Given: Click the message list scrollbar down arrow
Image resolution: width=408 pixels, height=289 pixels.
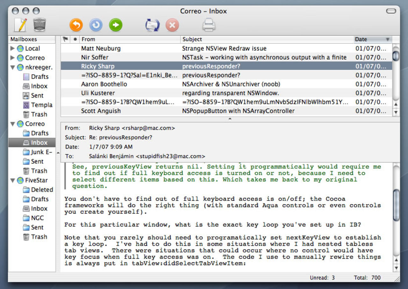Looking at the screenshot, I should [395, 112].
